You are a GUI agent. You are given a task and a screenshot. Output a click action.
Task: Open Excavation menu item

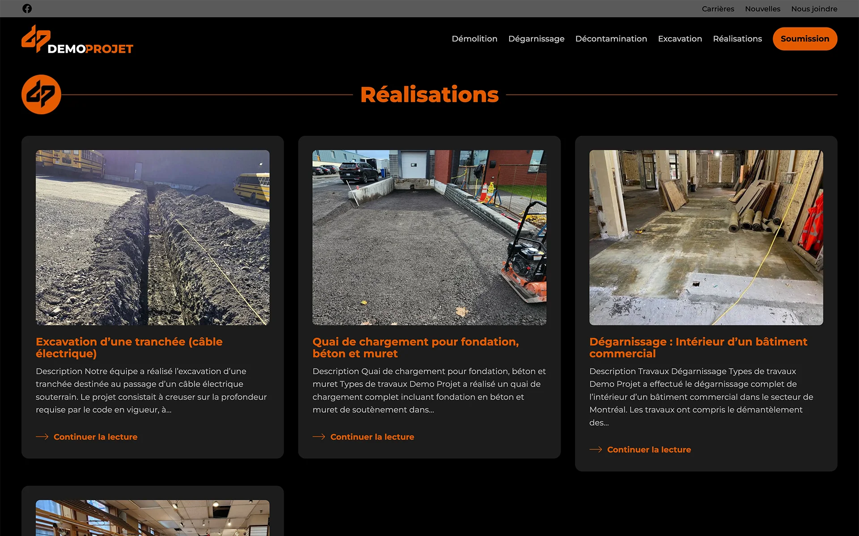click(x=680, y=39)
